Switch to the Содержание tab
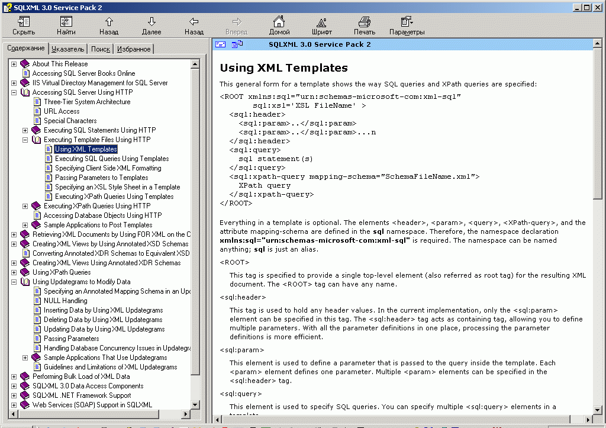The image size is (606, 428). 26,48
